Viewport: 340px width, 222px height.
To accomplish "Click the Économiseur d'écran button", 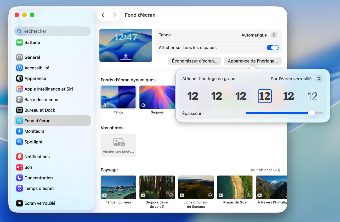I will coord(194,61).
